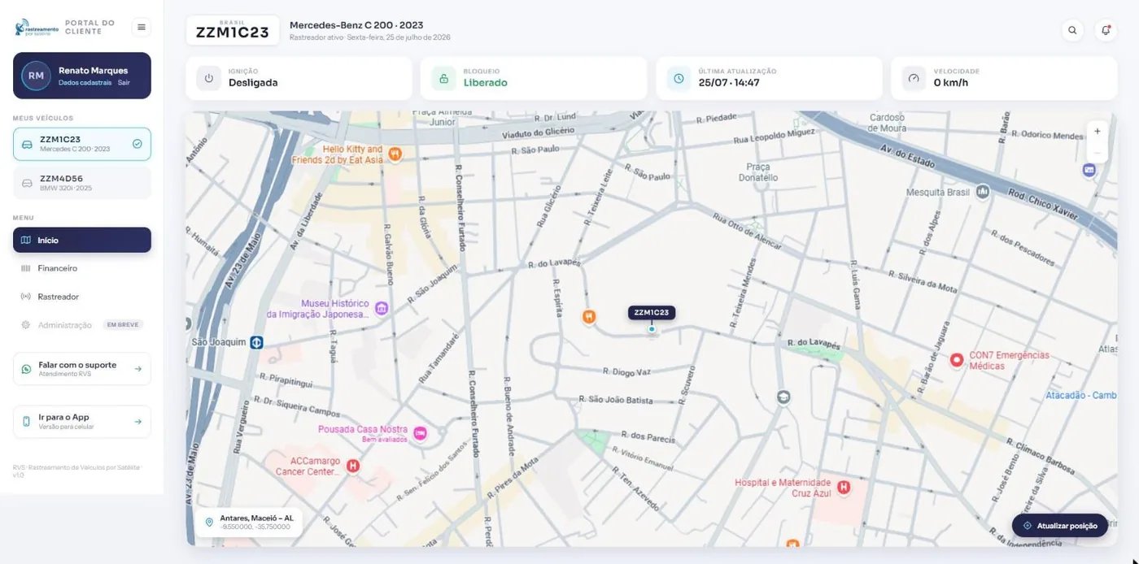This screenshot has width=1139, height=564.
Task: Click the speedometer velocity icon
Action: 914,78
